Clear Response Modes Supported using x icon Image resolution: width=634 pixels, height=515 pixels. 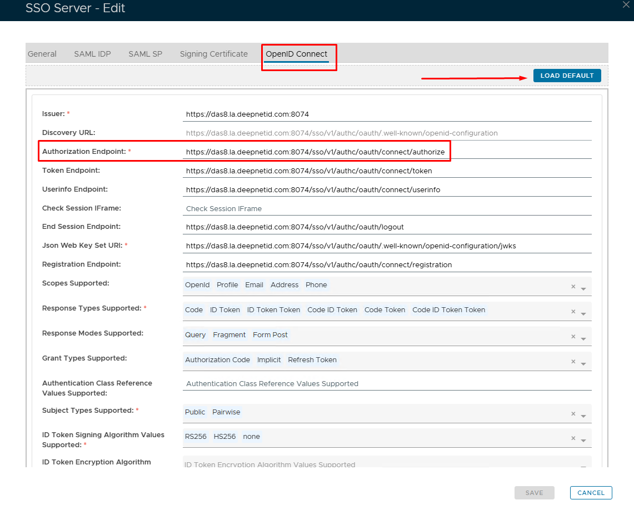coord(573,337)
